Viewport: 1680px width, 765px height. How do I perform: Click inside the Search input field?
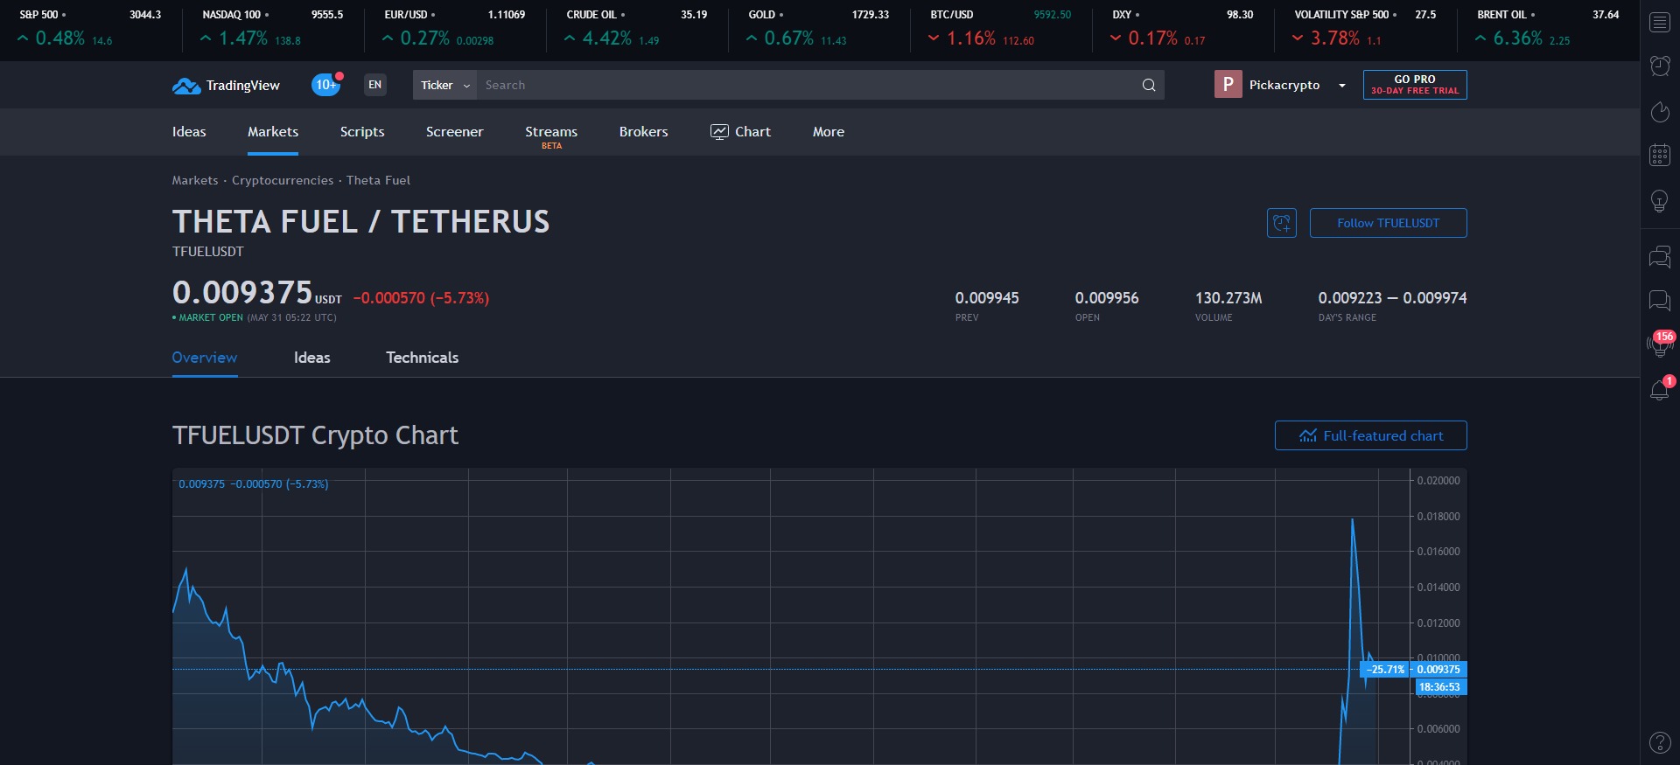point(809,85)
